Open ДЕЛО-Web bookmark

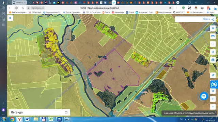[x=35, y=13]
